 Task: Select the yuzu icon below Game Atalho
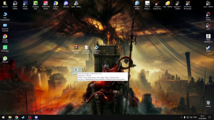(208, 26)
